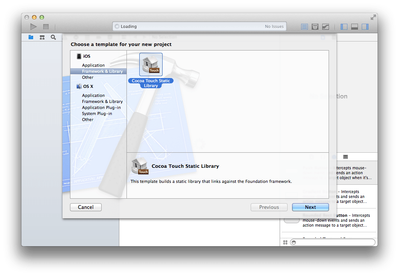Select OS X Framework & Library category
The width and height of the screenshot is (399, 276).
tap(102, 101)
